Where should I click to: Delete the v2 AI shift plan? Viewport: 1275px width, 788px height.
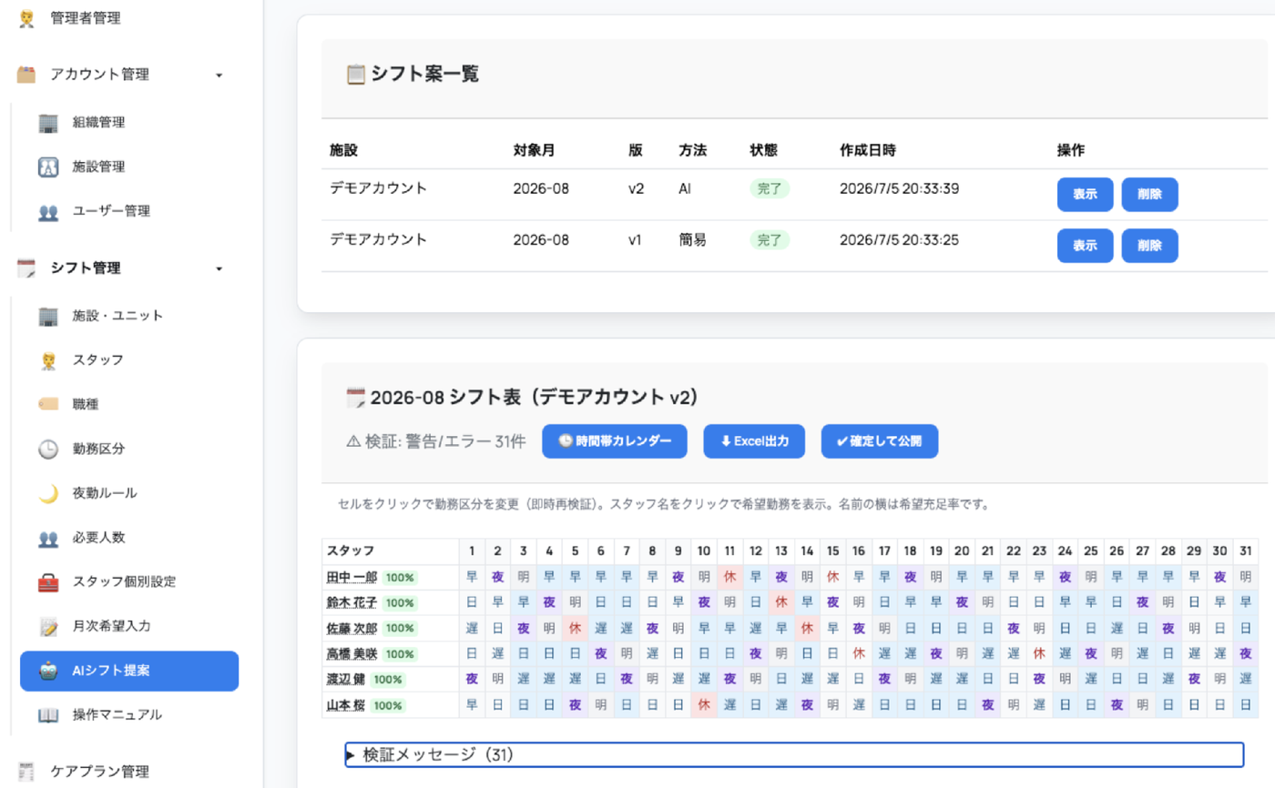[x=1149, y=195]
